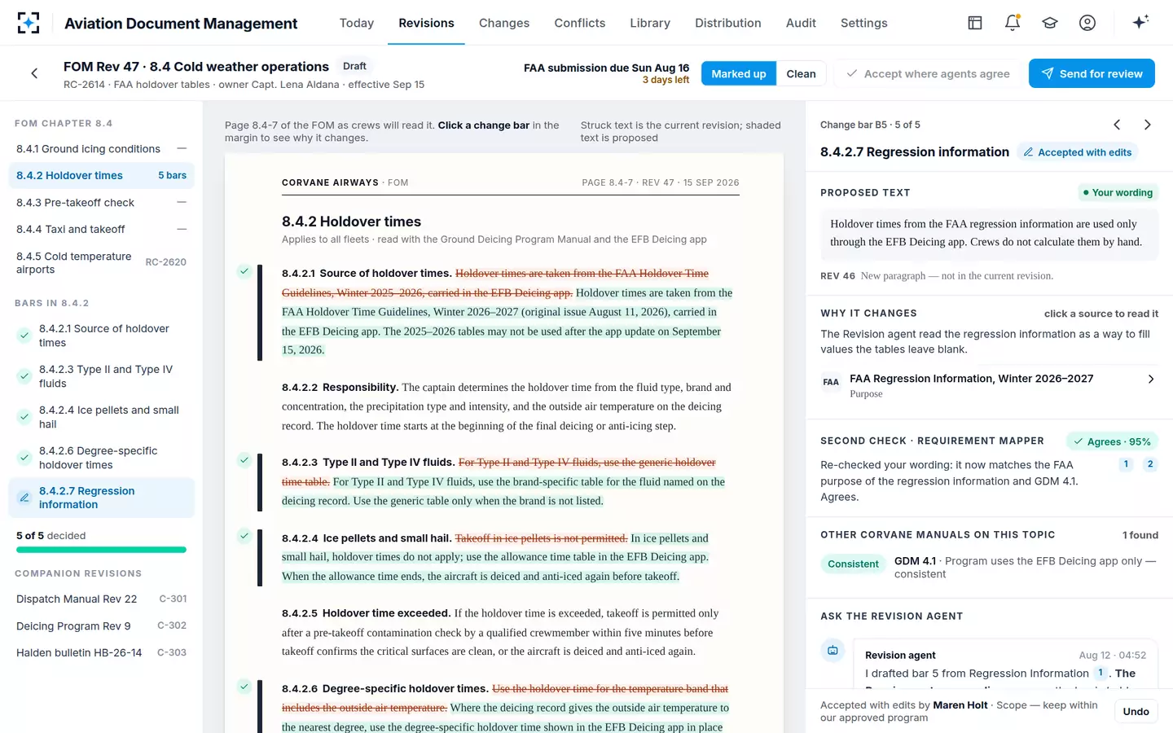Open citation 1 in second check
1173x733 pixels.
(x=1126, y=464)
